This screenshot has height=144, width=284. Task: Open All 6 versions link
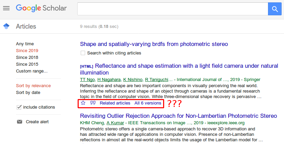(147, 103)
